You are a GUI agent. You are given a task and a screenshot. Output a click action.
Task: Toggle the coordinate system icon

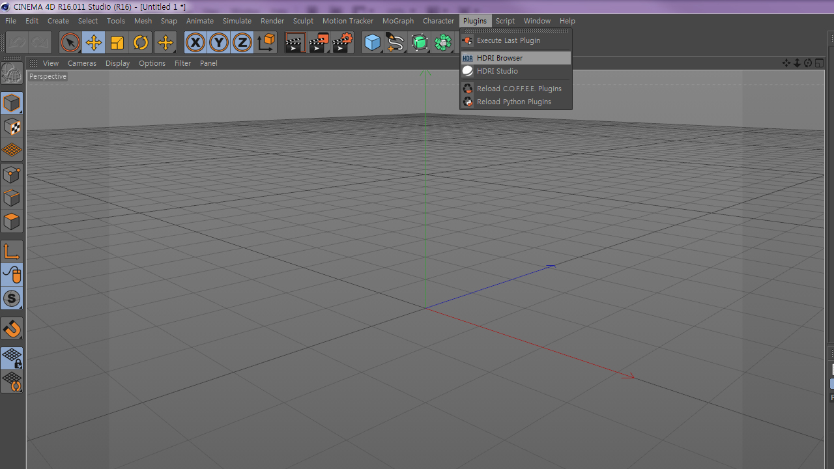266,43
